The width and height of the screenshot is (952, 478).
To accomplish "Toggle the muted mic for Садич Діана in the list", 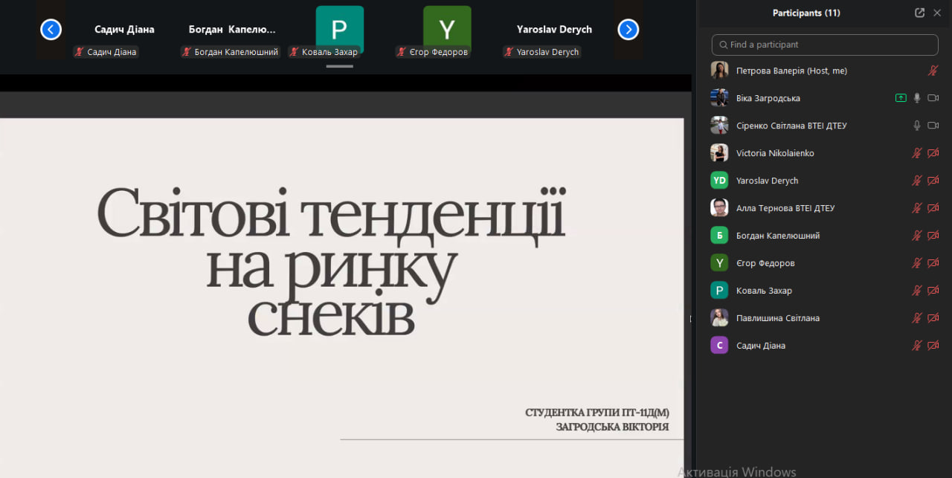I will click(917, 346).
